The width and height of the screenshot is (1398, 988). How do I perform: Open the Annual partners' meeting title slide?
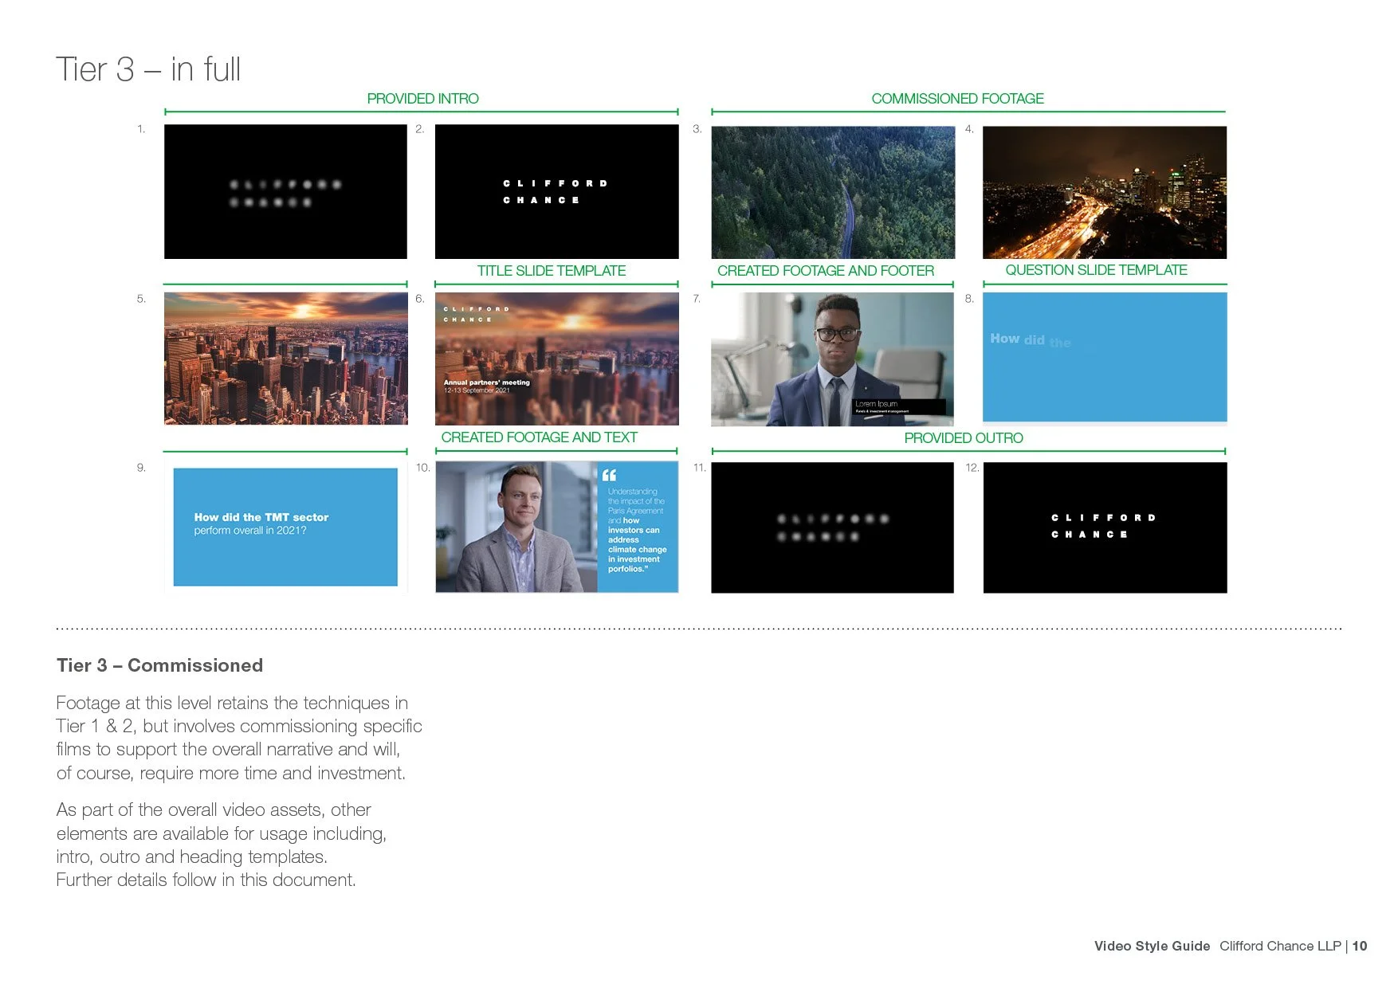(556, 359)
